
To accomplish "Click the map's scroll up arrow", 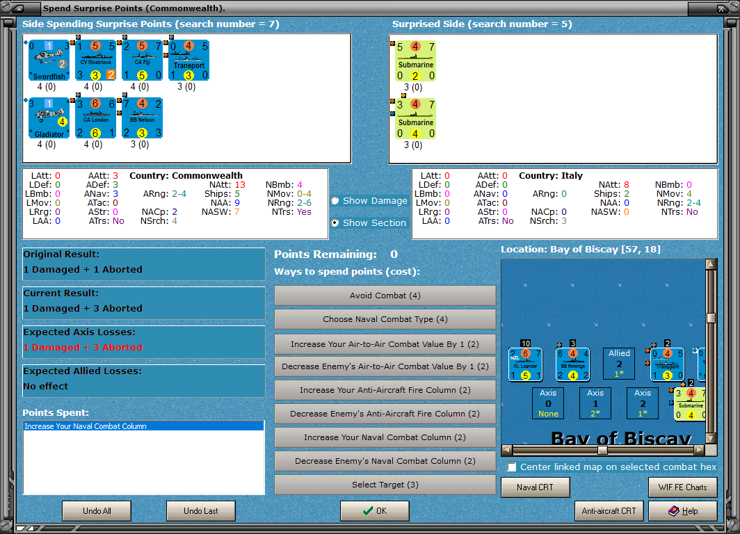I will [x=711, y=264].
